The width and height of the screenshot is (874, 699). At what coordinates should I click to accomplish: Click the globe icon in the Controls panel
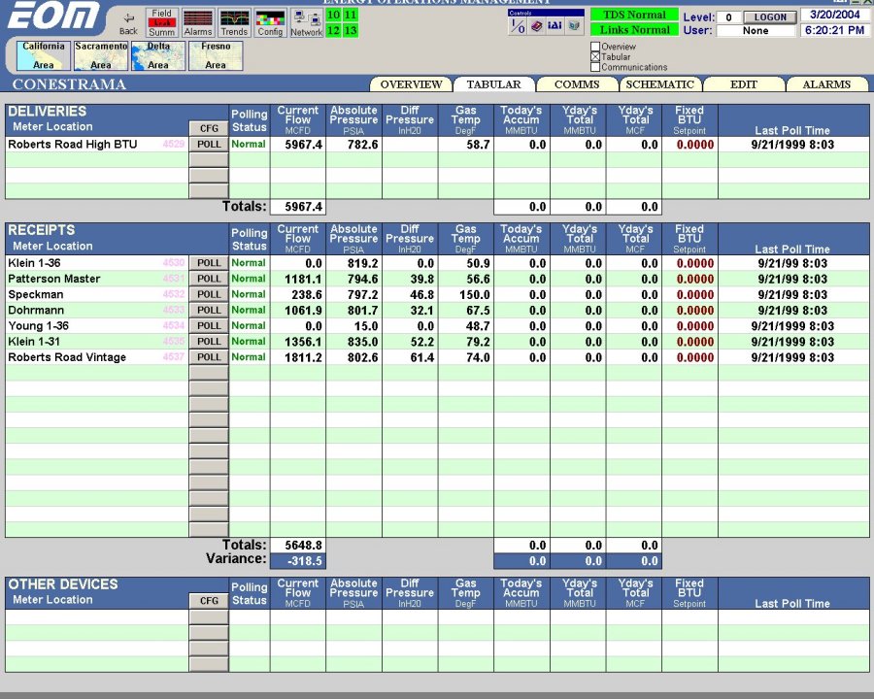[x=573, y=26]
